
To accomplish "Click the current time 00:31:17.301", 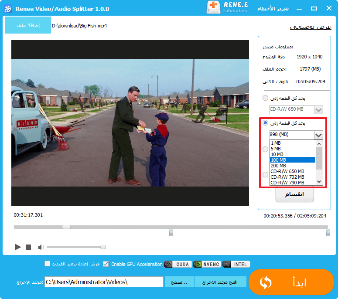I will [28, 215].
